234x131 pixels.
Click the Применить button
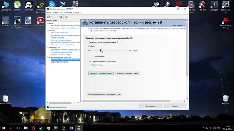click(x=150, y=106)
